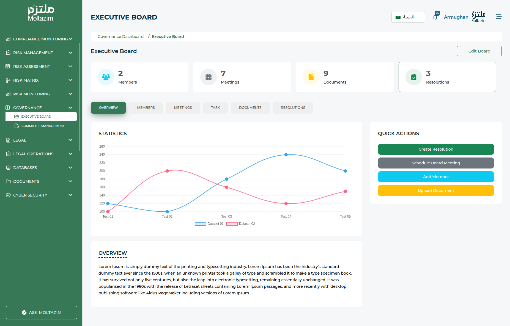This screenshot has width=510, height=326.
Task: Click the Moltazim logo in sidebar
Action: click(41, 13)
